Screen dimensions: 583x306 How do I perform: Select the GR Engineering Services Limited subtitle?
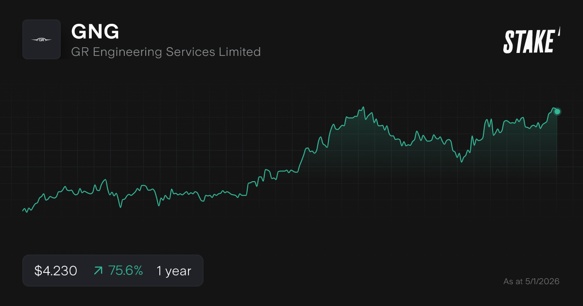coord(166,52)
